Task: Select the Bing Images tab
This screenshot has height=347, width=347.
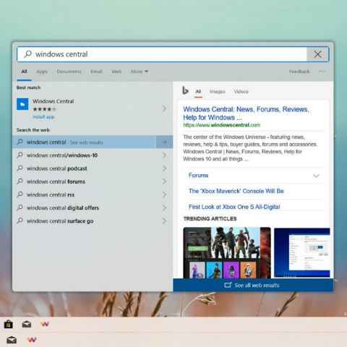Action: coord(217,92)
